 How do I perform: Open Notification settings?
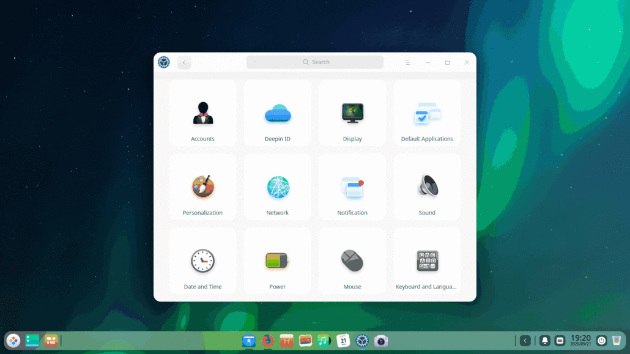pos(352,188)
